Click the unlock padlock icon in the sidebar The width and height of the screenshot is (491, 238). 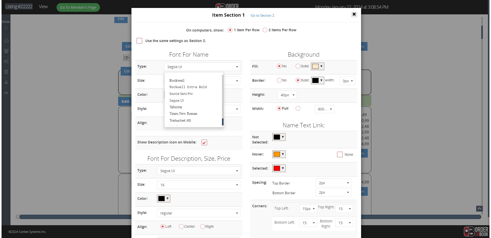point(6,82)
